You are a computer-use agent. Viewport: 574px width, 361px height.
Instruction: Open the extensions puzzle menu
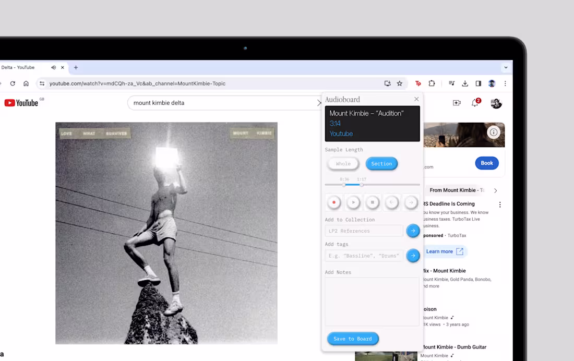pos(432,83)
